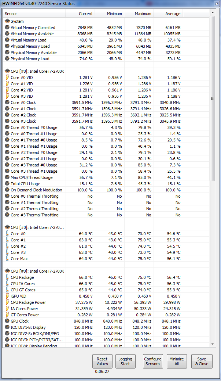221x381 pixels.
Task: Click the scrollbar up arrow
Action: (212, 12)
